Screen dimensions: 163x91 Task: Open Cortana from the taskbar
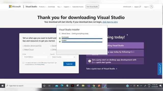click(x=44, y=86)
